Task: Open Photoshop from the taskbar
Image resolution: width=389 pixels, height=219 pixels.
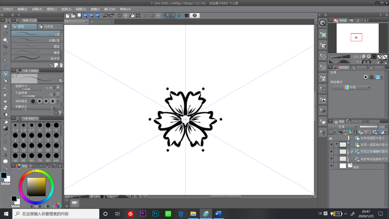Action: 156,214
